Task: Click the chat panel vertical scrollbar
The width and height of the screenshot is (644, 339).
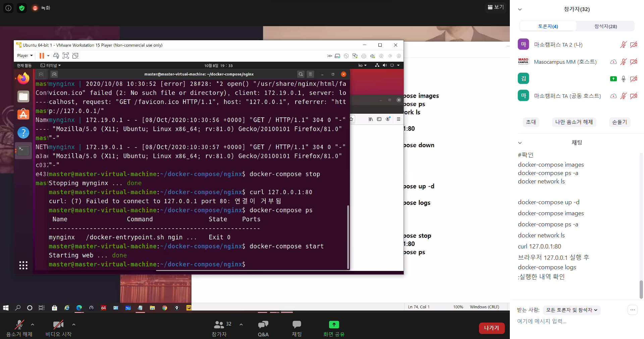Action: tap(641, 288)
